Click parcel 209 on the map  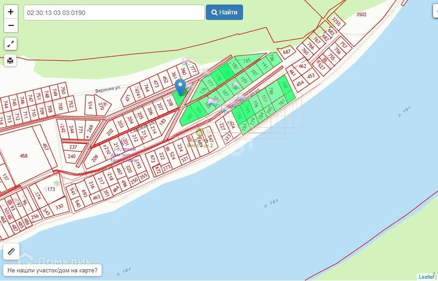coord(95,159)
